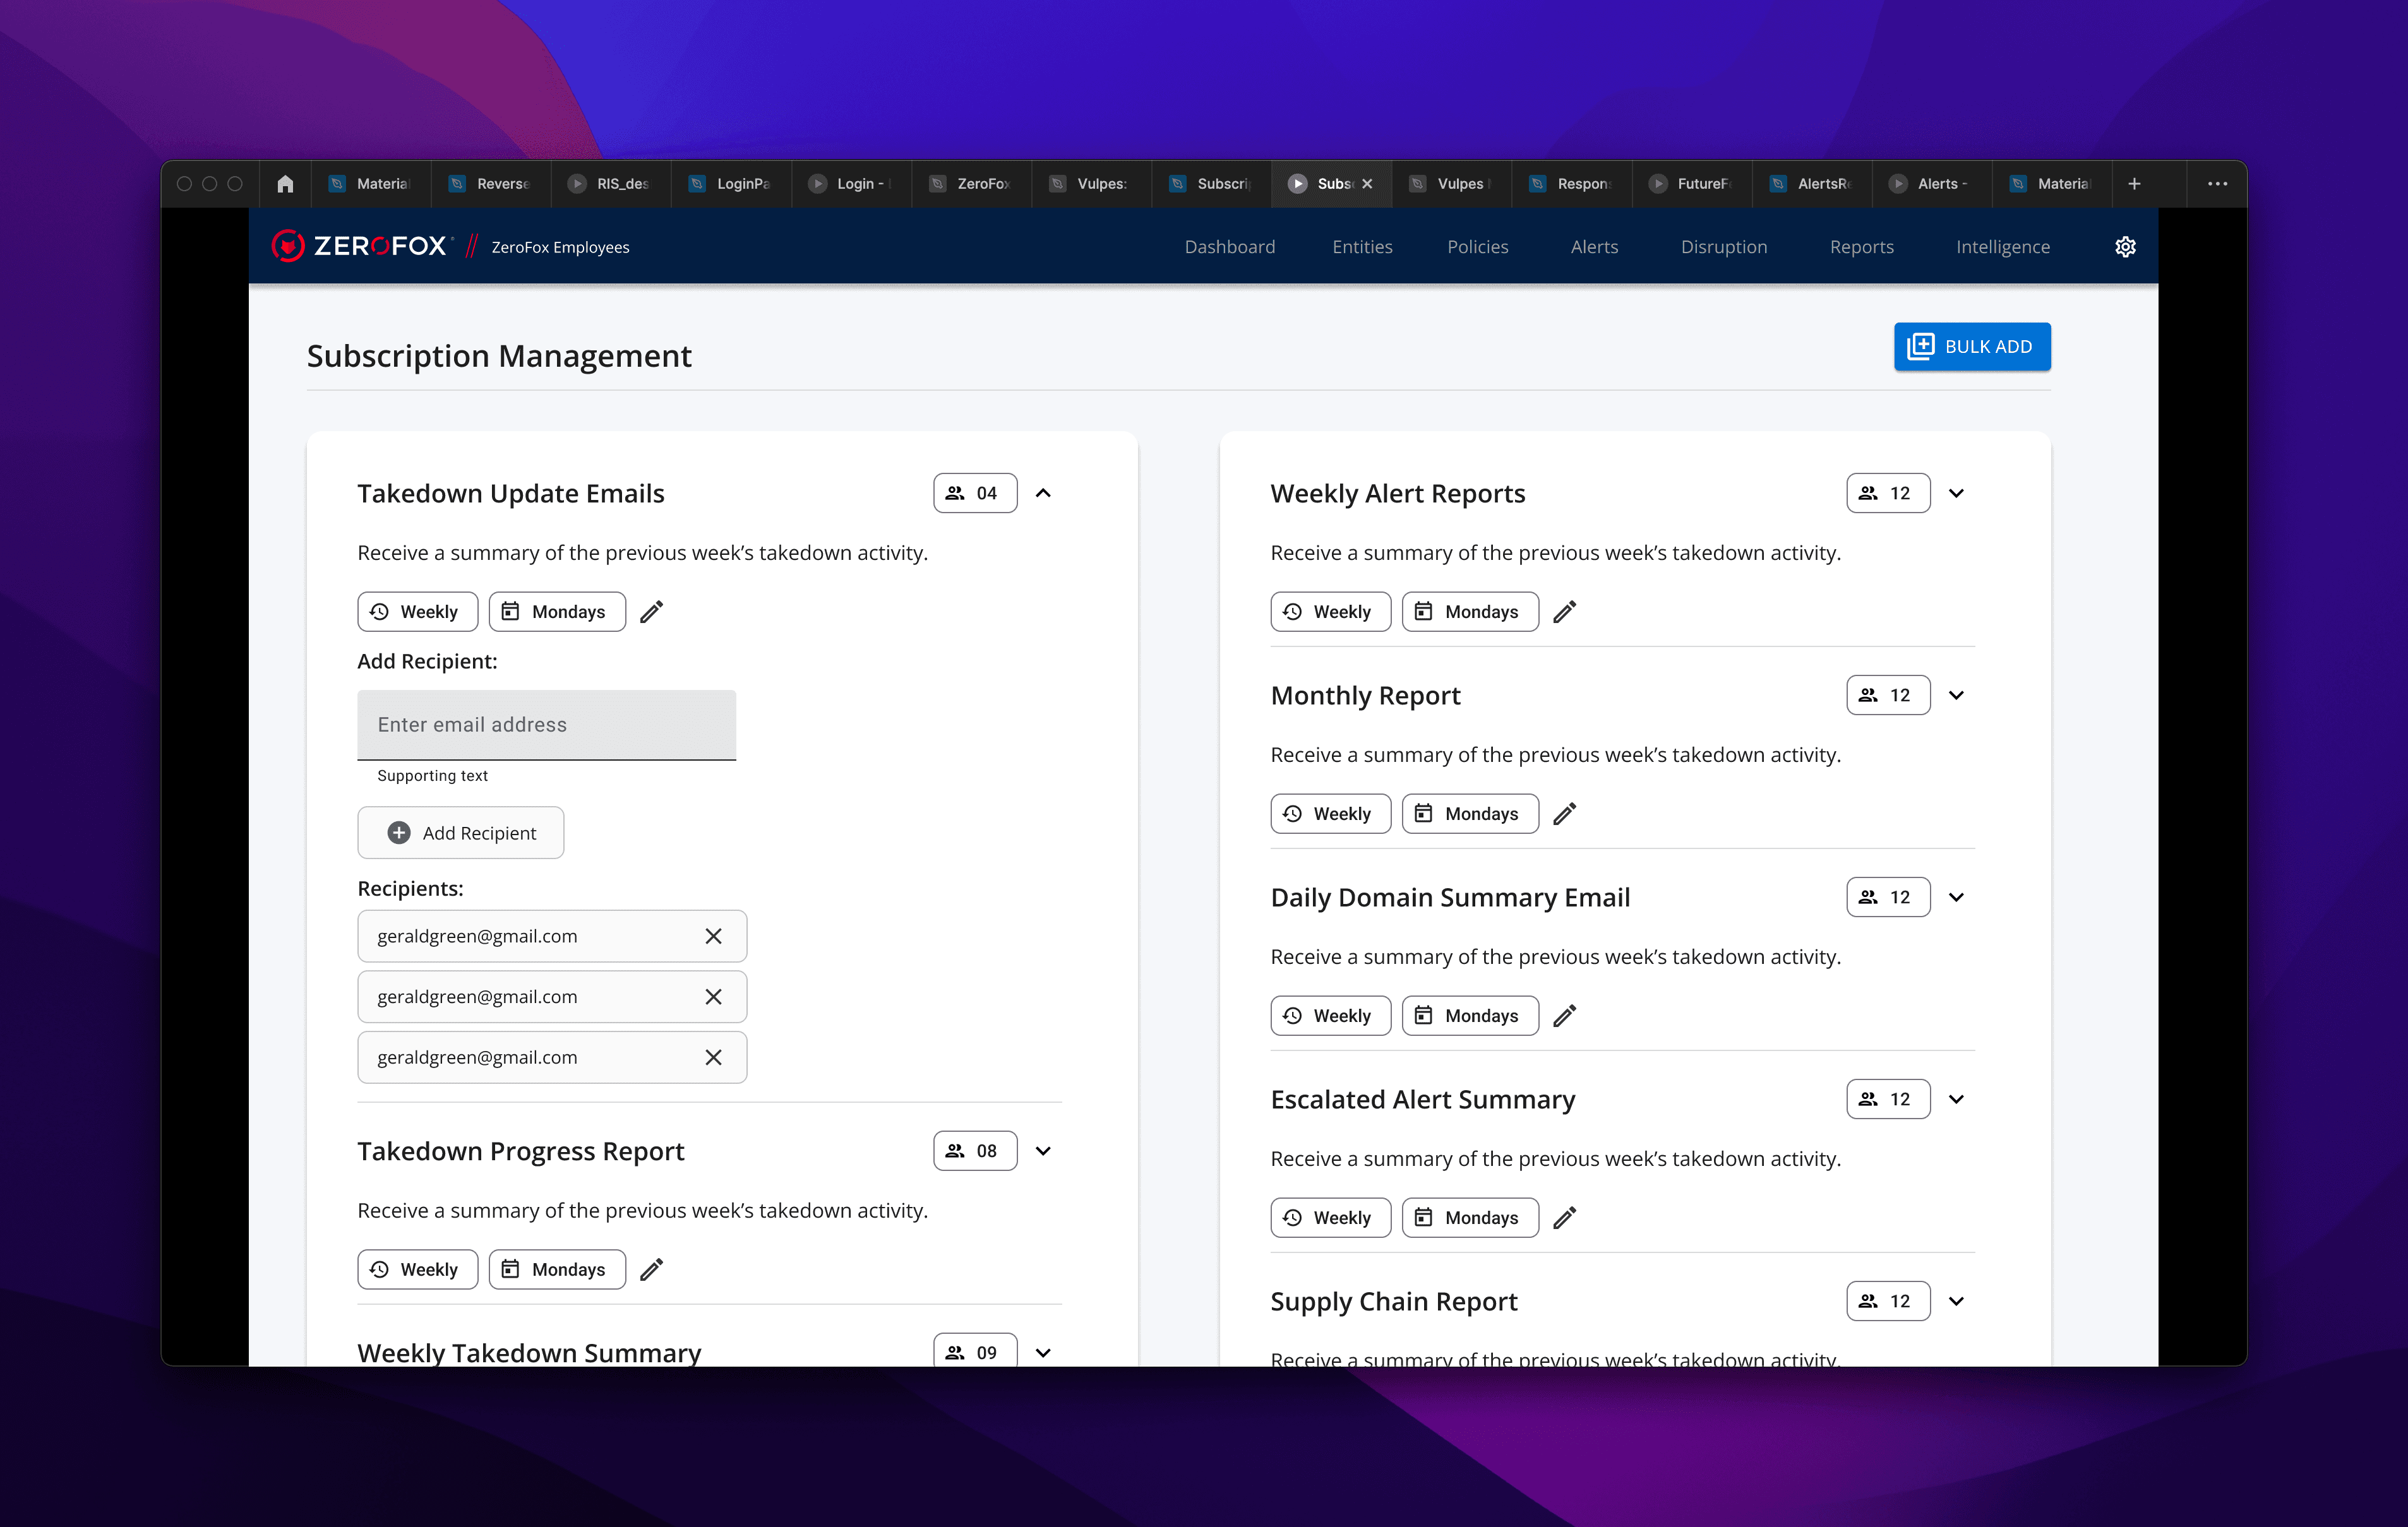Click the Enter email address field
The height and width of the screenshot is (1527, 2408).
pos(546,725)
